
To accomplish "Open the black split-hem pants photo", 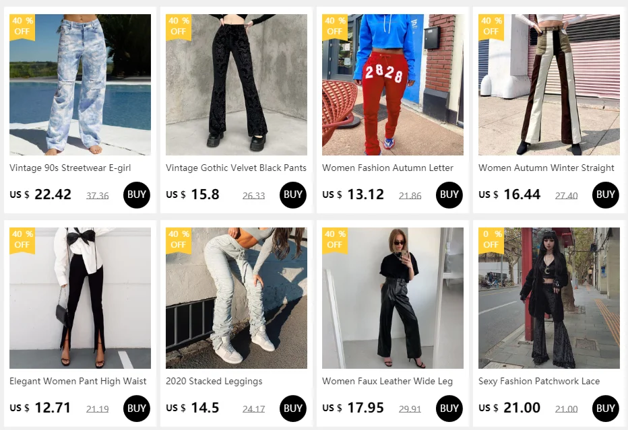I will (x=80, y=298).
